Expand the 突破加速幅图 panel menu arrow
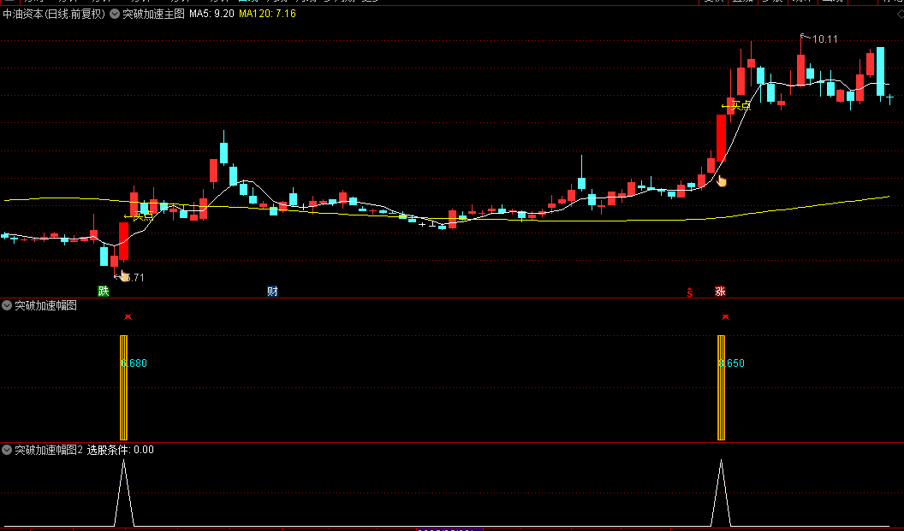 [7, 305]
